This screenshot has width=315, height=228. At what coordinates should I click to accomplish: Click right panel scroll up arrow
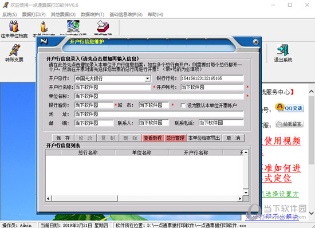[x=312, y=92]
